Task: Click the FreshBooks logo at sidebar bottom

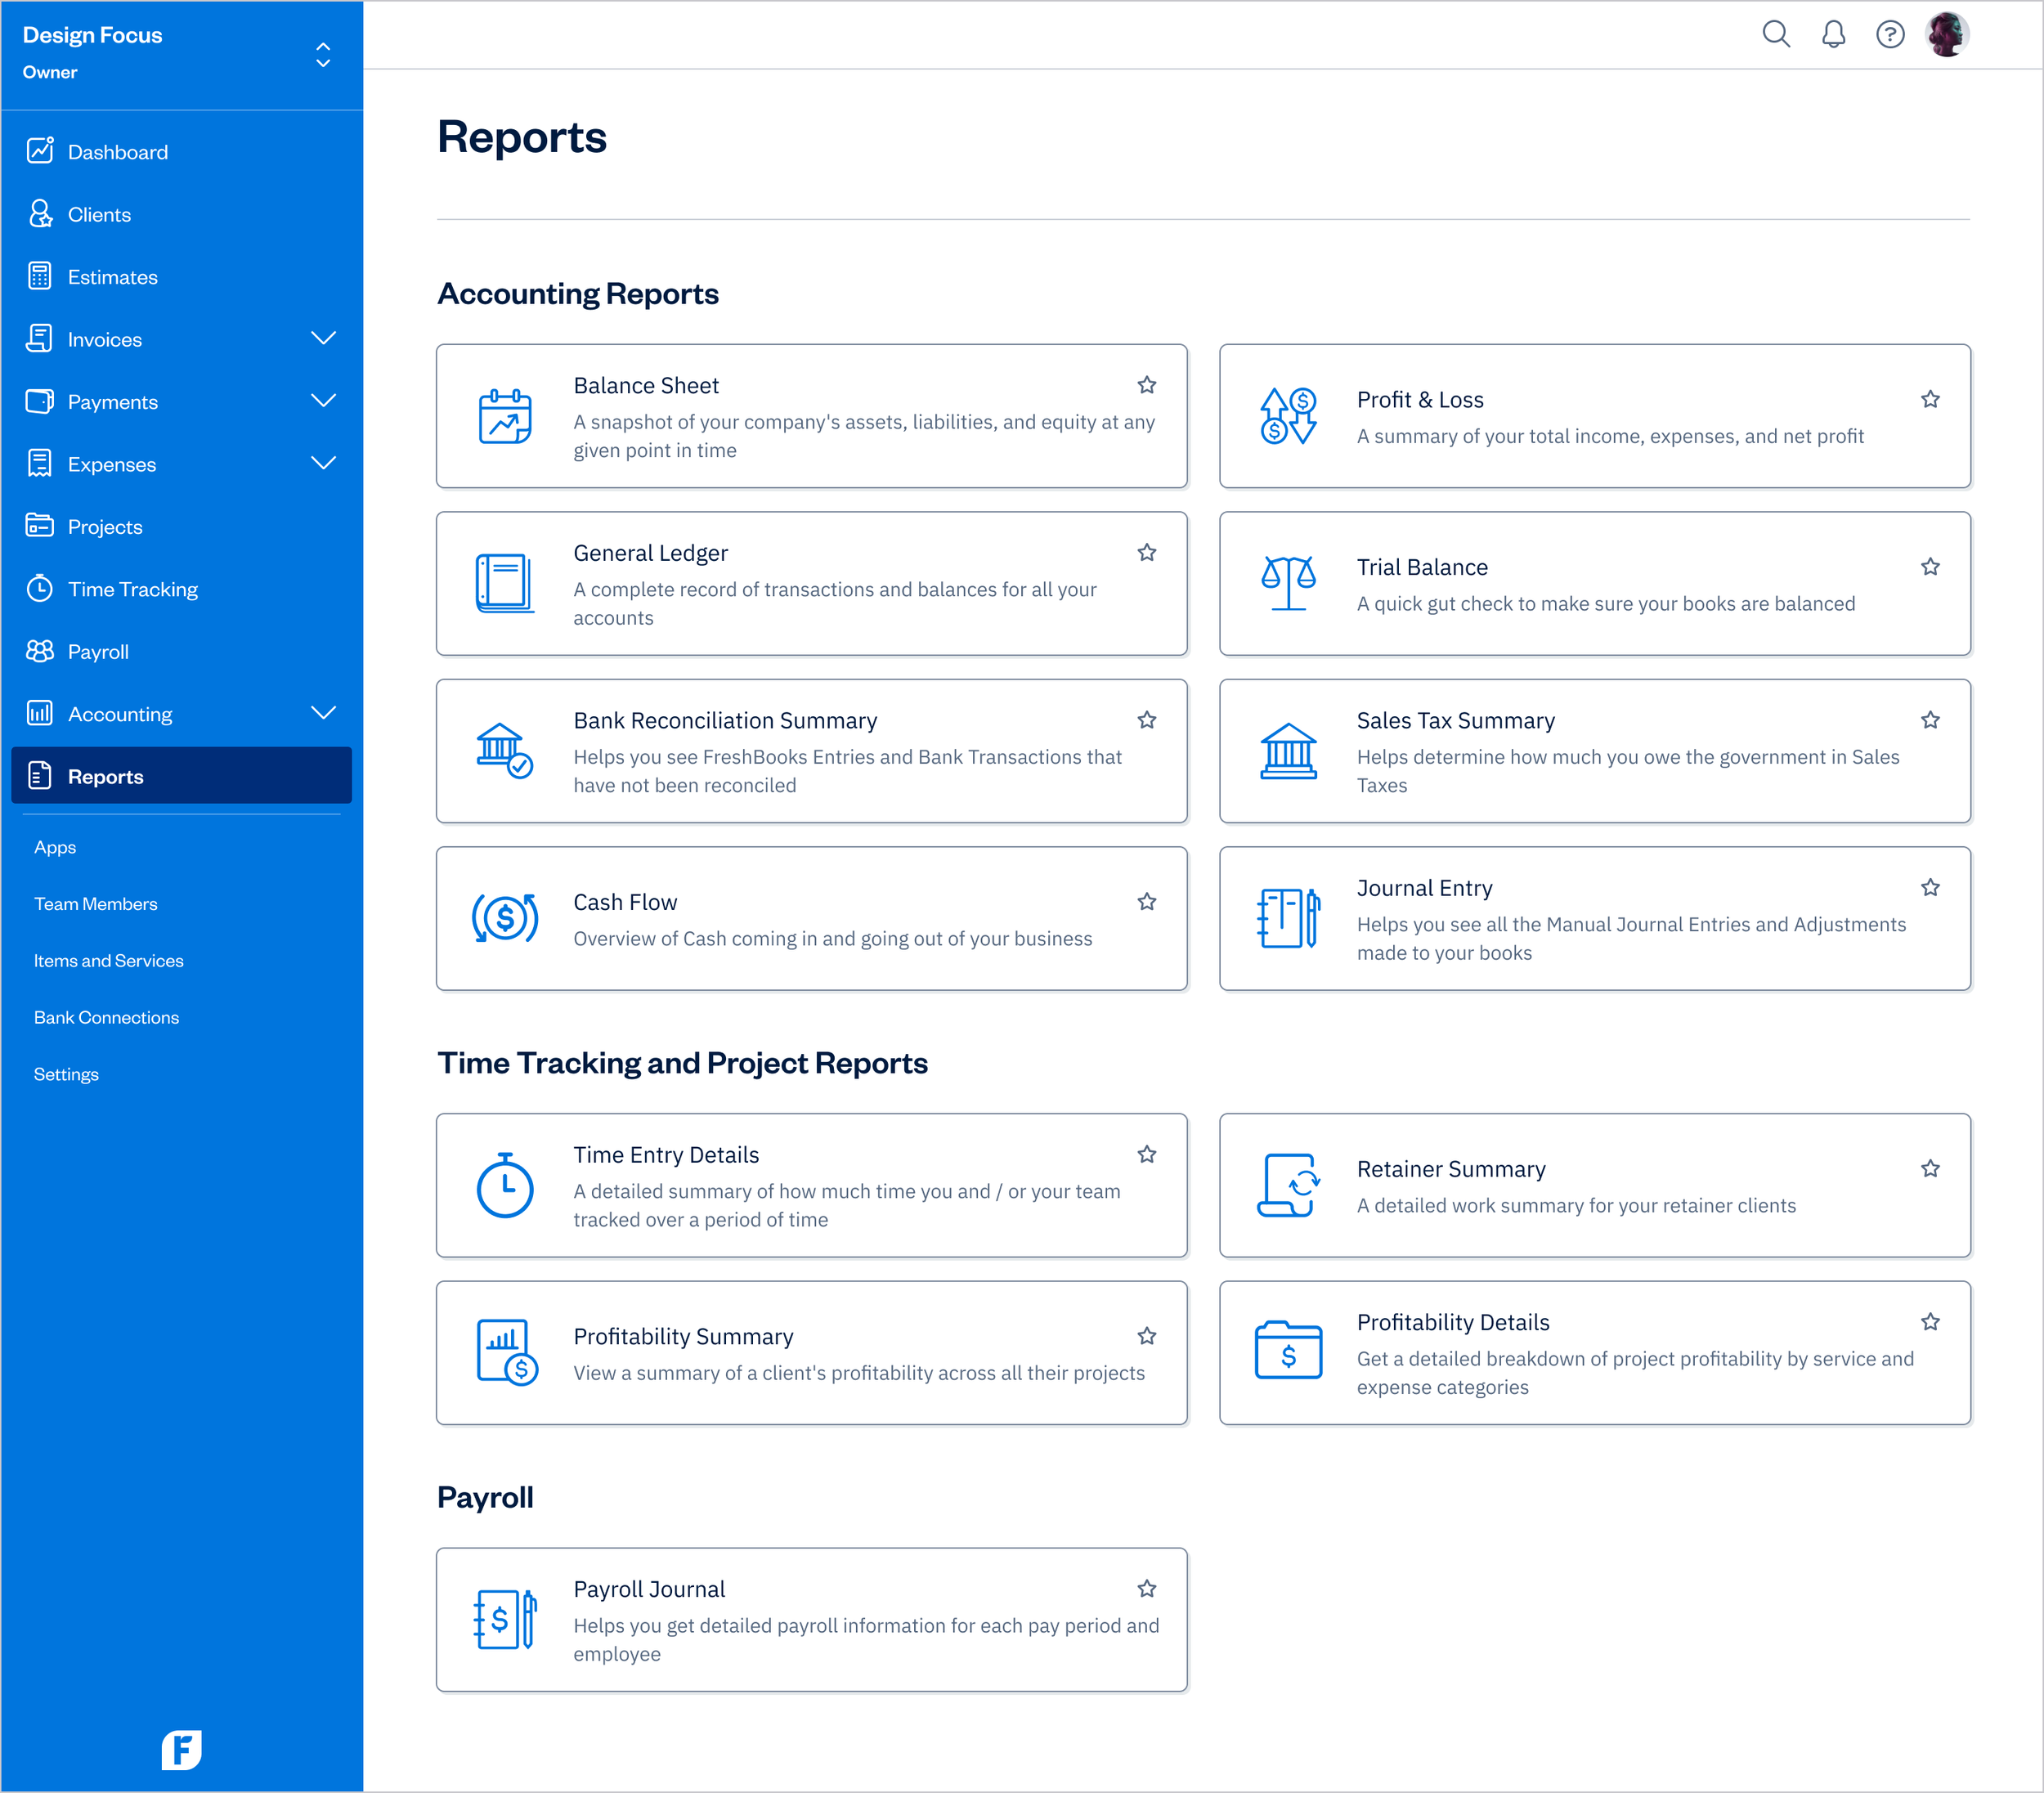Action: (x=181, y=1749)
